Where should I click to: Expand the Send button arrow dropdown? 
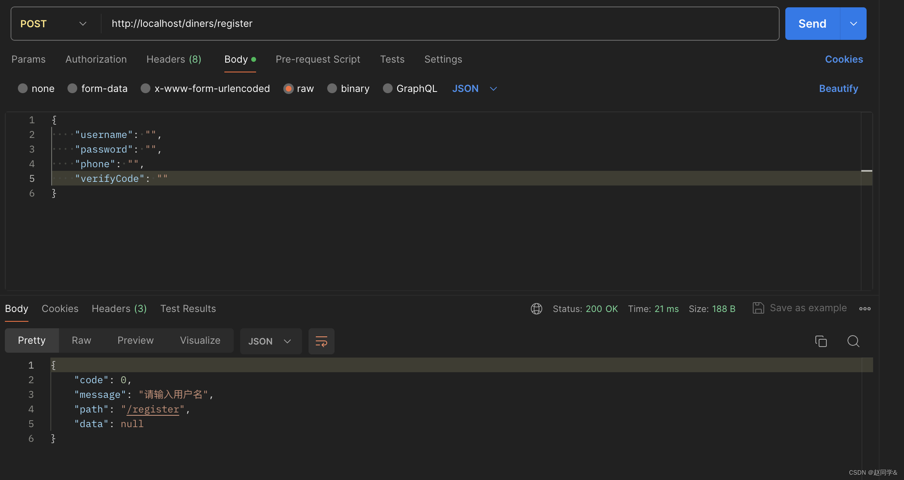(x=853, y=24)
